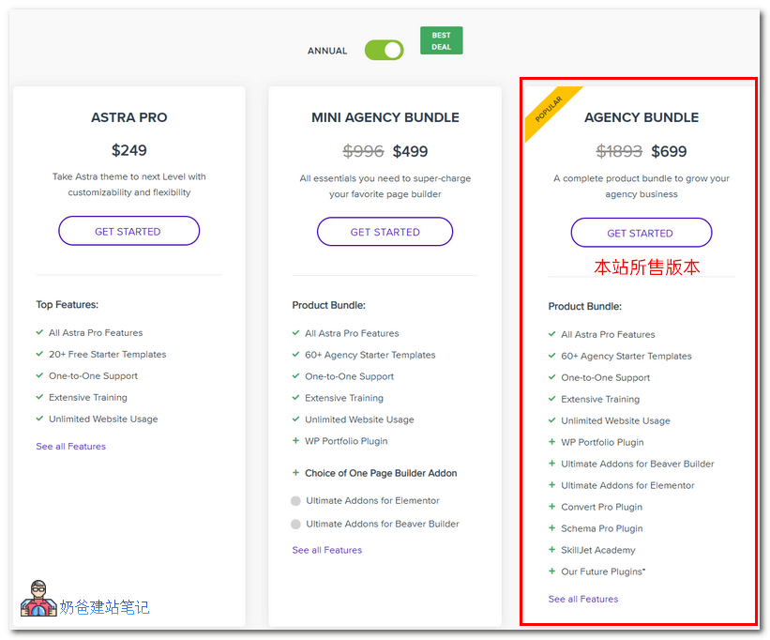
Task: Click checkmark beside 20+ Free Starter Templates
Action: pyautogui.click(x=39, y=354)
